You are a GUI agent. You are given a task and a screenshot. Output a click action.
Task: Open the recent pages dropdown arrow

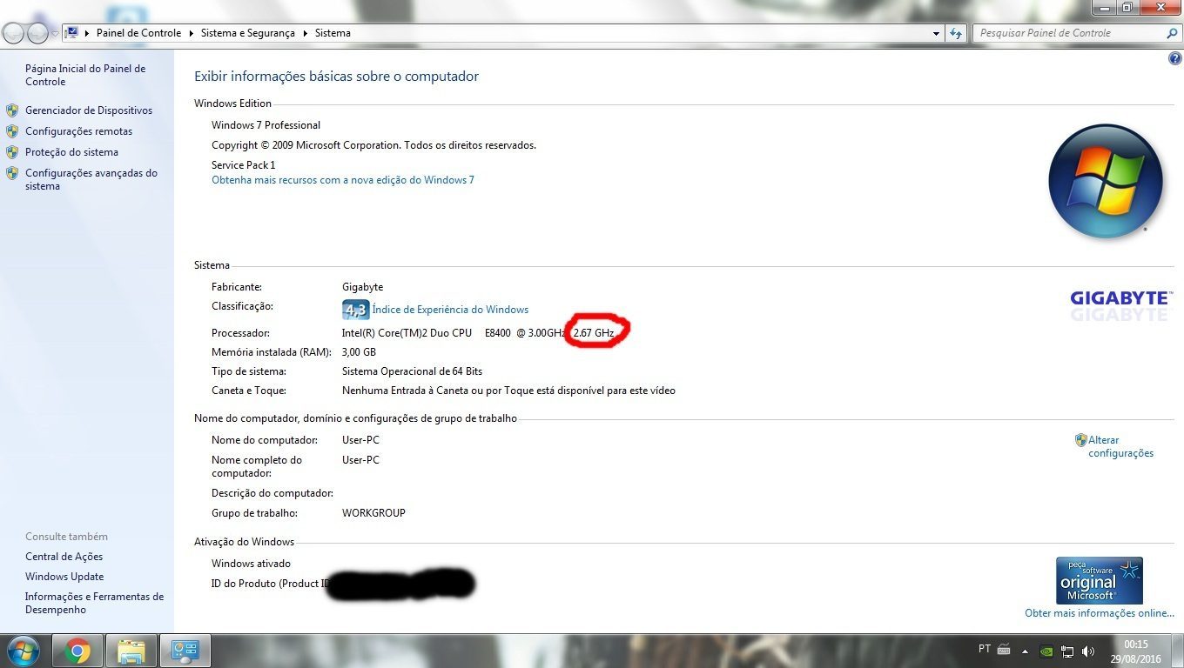(x=55, y=34)
